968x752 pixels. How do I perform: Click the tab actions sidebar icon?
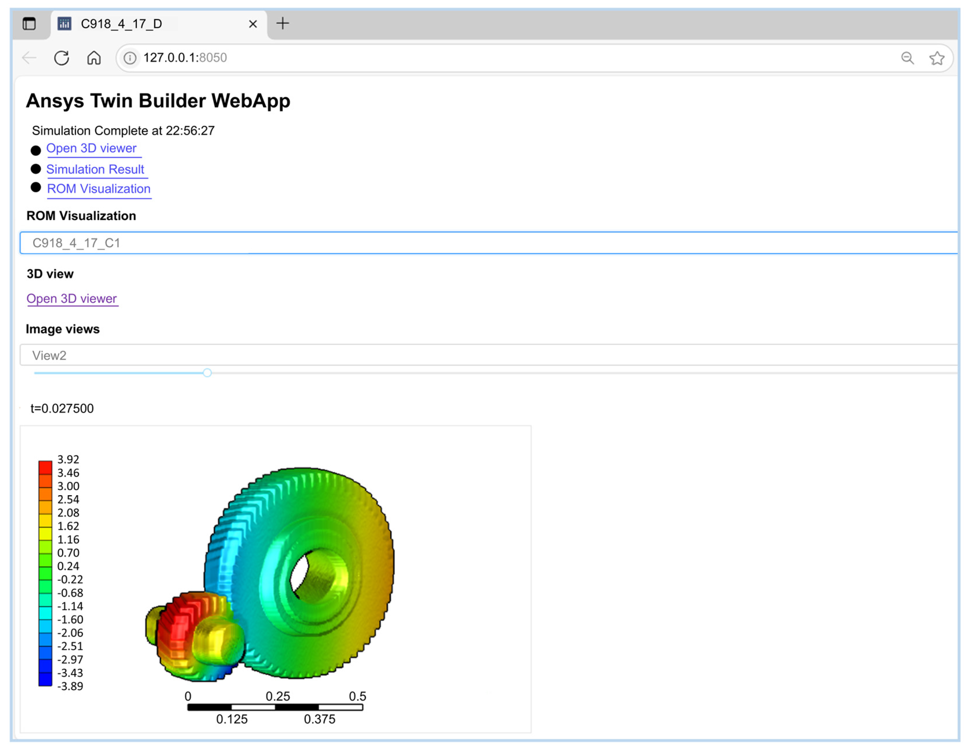(x=29, y=23)
